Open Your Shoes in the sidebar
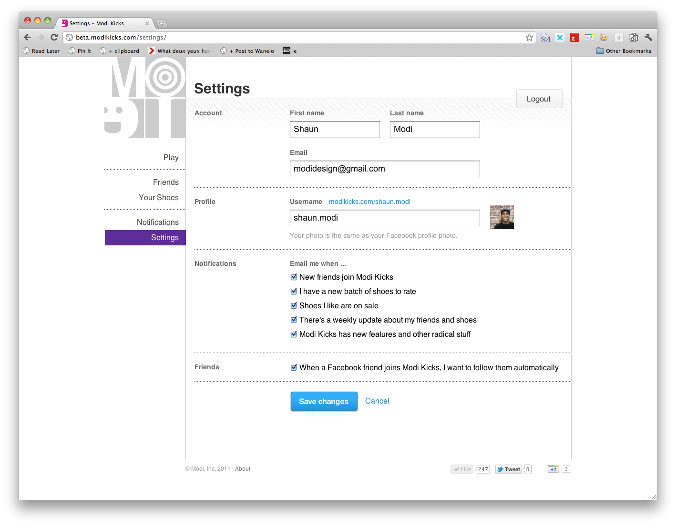 click(x=158, y=198)
